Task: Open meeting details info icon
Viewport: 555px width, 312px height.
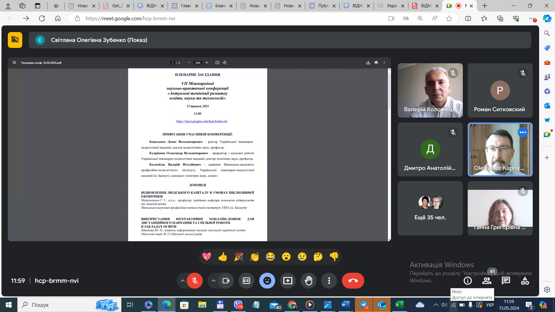Action: [468, 281]
